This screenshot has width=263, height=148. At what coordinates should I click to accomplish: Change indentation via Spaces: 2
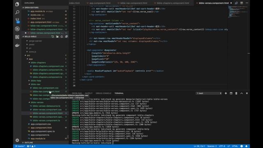pos(212,146)
